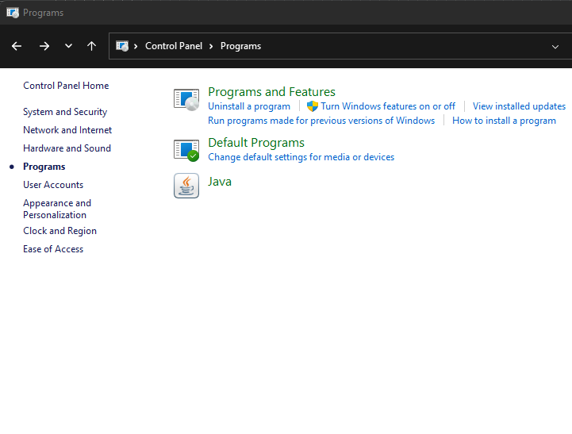
Task: Click the Programs and Features icon
Action: click(x=186, y=99)
